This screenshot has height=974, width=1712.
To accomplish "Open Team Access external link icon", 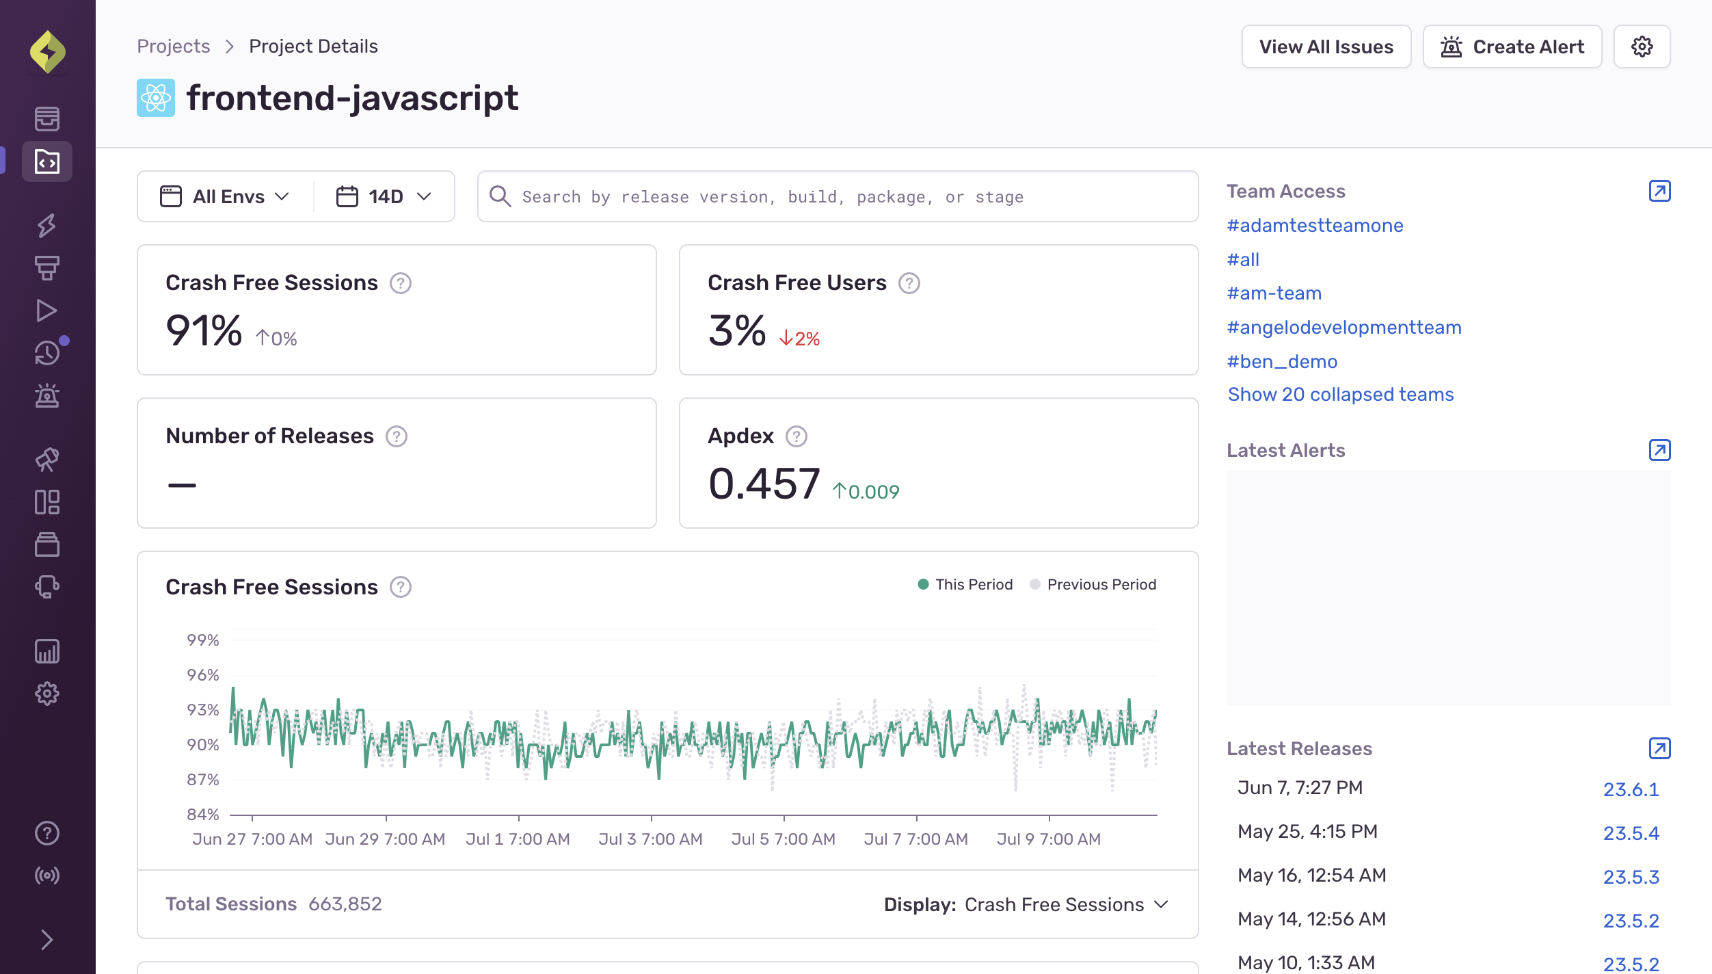I will pyautogui.click(x=1659, y=191).
